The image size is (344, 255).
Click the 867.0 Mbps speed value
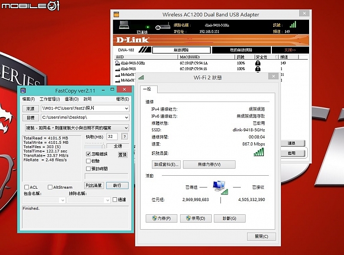pos(254,144)
